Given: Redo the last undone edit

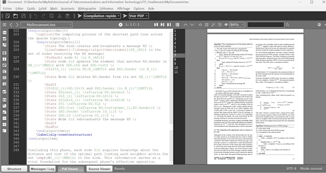Looking at the screenshot, I should [44, 16].
